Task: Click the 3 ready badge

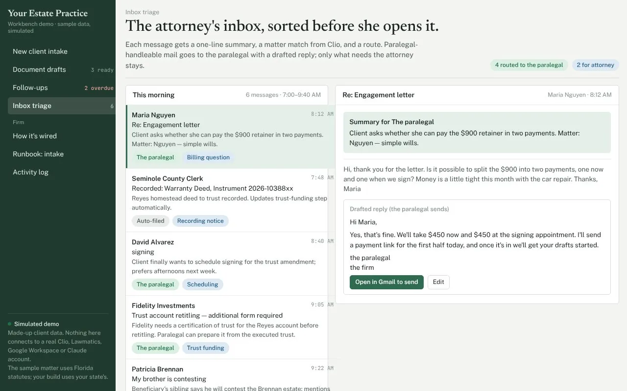Action: 102,70
